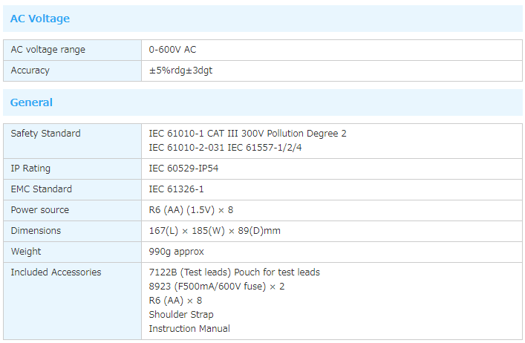The width and height of the screenshot is (525, 343).
Task: Click the 0-600V AC value
Action: (172, 50)
